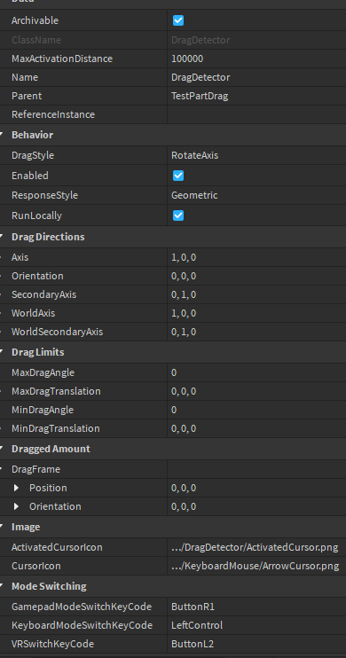This screenshot has height=658, width=346.
Task: Toggle the Enabled checkbox
Action: (178, 176)
